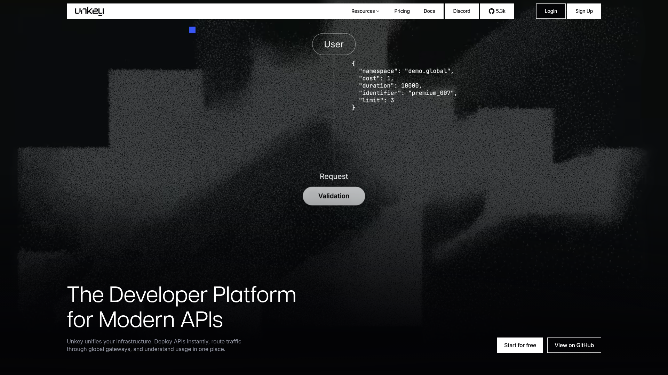
Task: Click the Validation pill in the diagram
Action: [x=334, y=196]
